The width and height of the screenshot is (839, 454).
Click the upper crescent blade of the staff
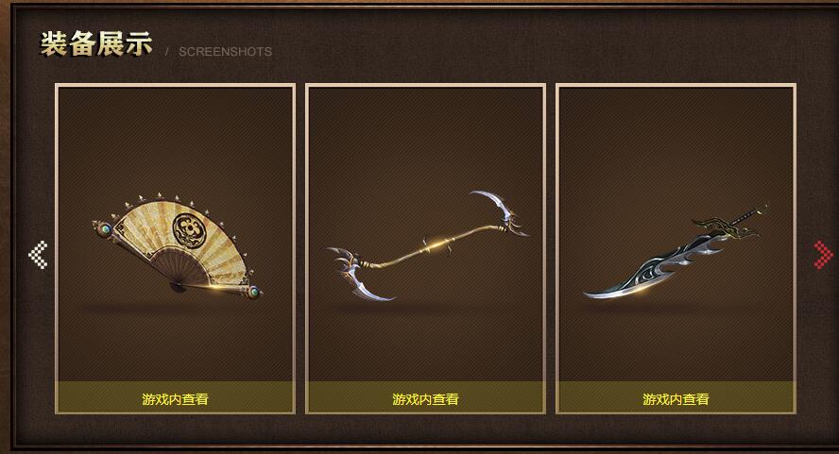(x=499, y=211)
